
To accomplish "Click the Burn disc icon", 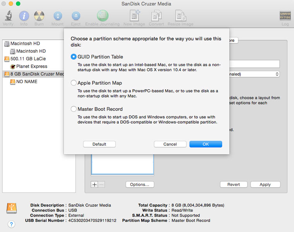I will pos(39,16).
